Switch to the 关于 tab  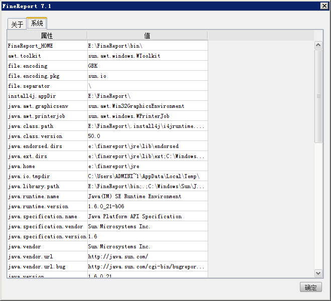(x=17, y=24)
